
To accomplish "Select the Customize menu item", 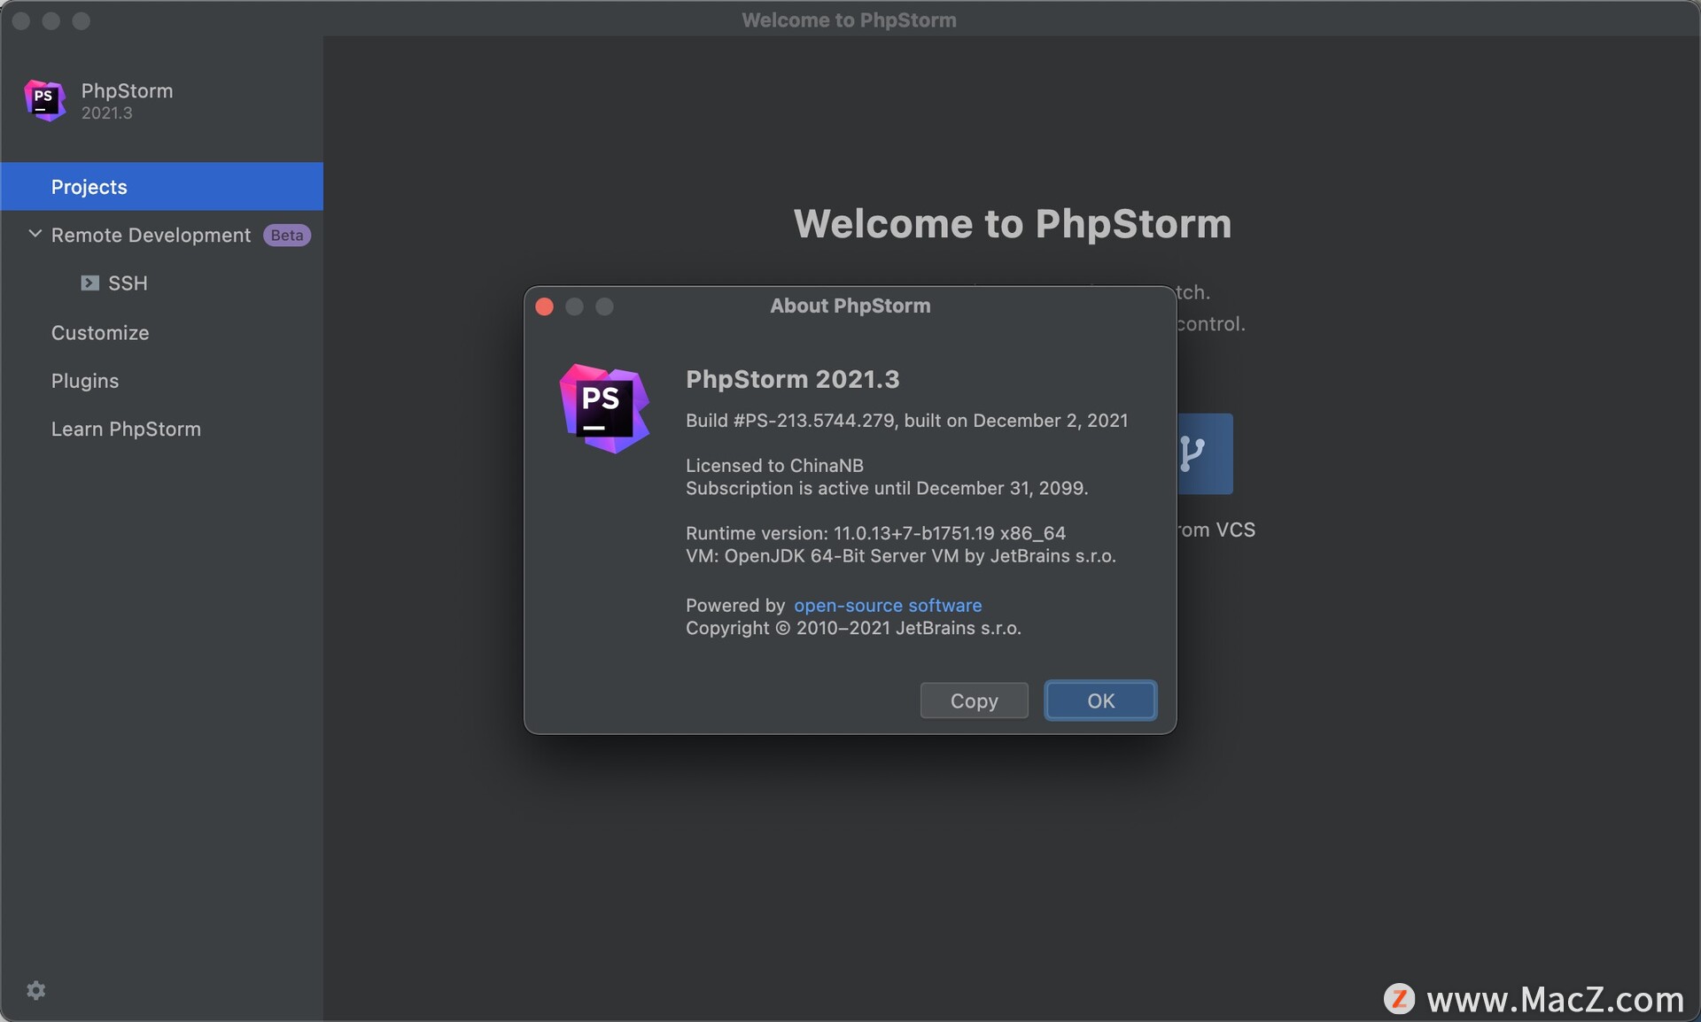I will click(x=99, y=330).
